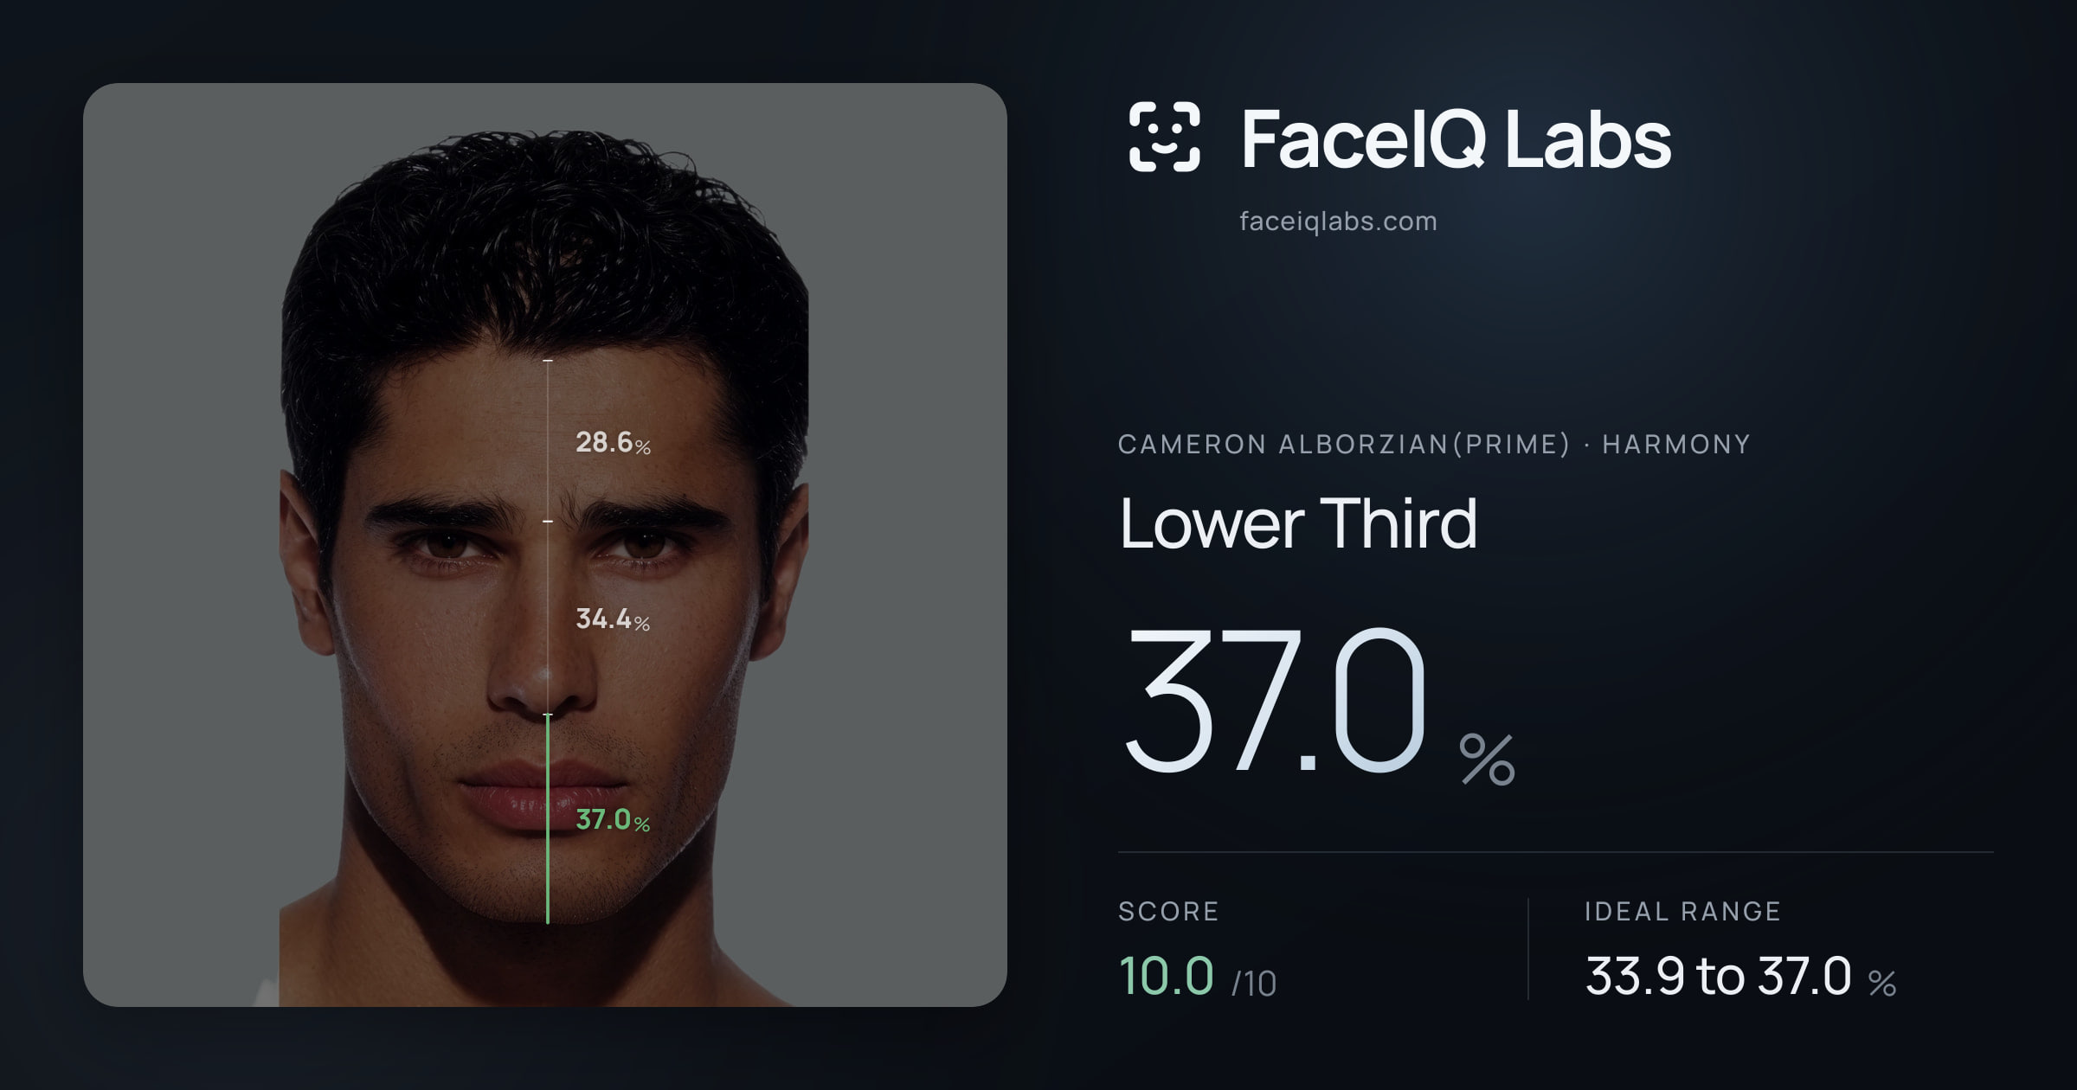
Task: Click the brow-level tick marker
Action: [548, 521]
